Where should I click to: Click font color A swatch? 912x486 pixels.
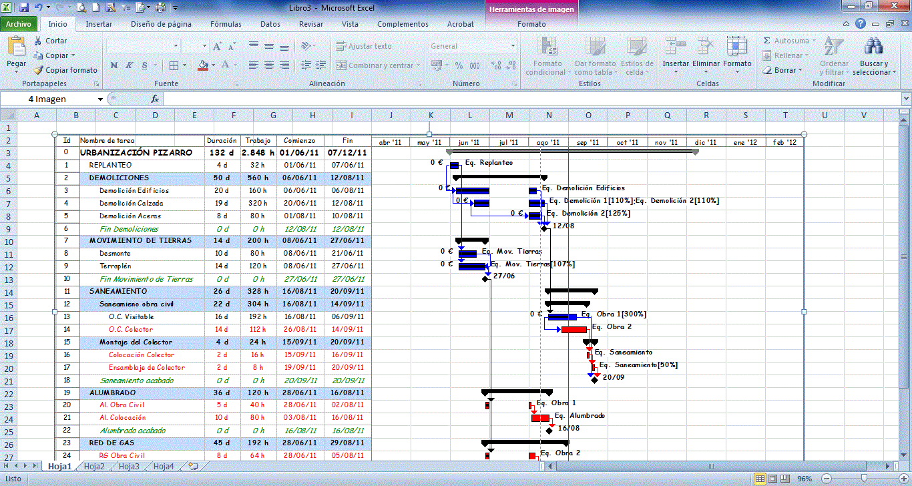226,65
